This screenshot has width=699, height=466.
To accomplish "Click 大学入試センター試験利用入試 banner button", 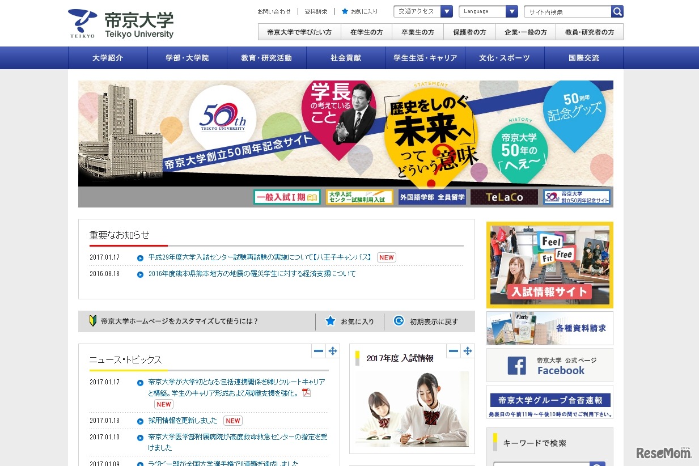I will (359, 197).
